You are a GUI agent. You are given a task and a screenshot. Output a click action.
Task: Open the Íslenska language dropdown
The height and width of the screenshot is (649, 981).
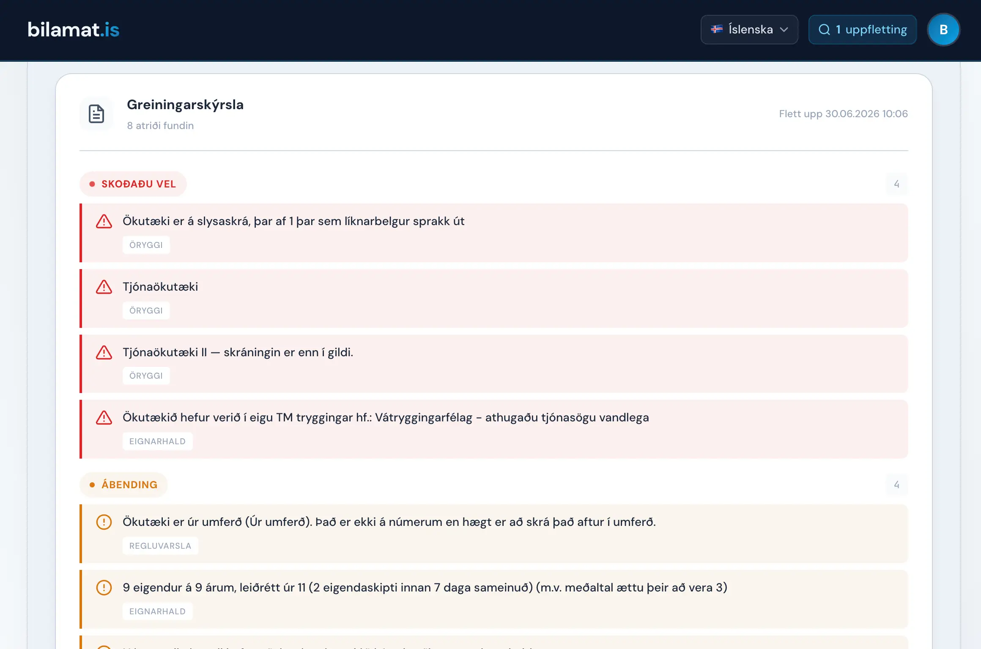pos(749,30)
